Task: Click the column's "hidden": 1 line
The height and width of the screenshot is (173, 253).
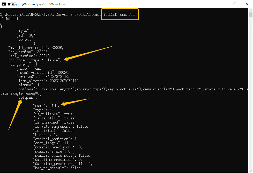Action: tap(45, 135)
